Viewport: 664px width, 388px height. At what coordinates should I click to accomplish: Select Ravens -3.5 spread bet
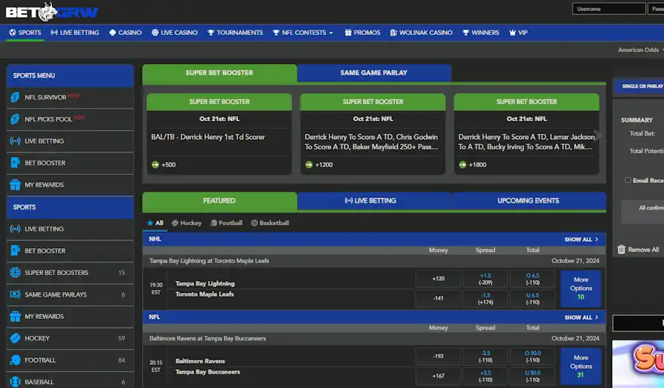click(x=486, y=356)
